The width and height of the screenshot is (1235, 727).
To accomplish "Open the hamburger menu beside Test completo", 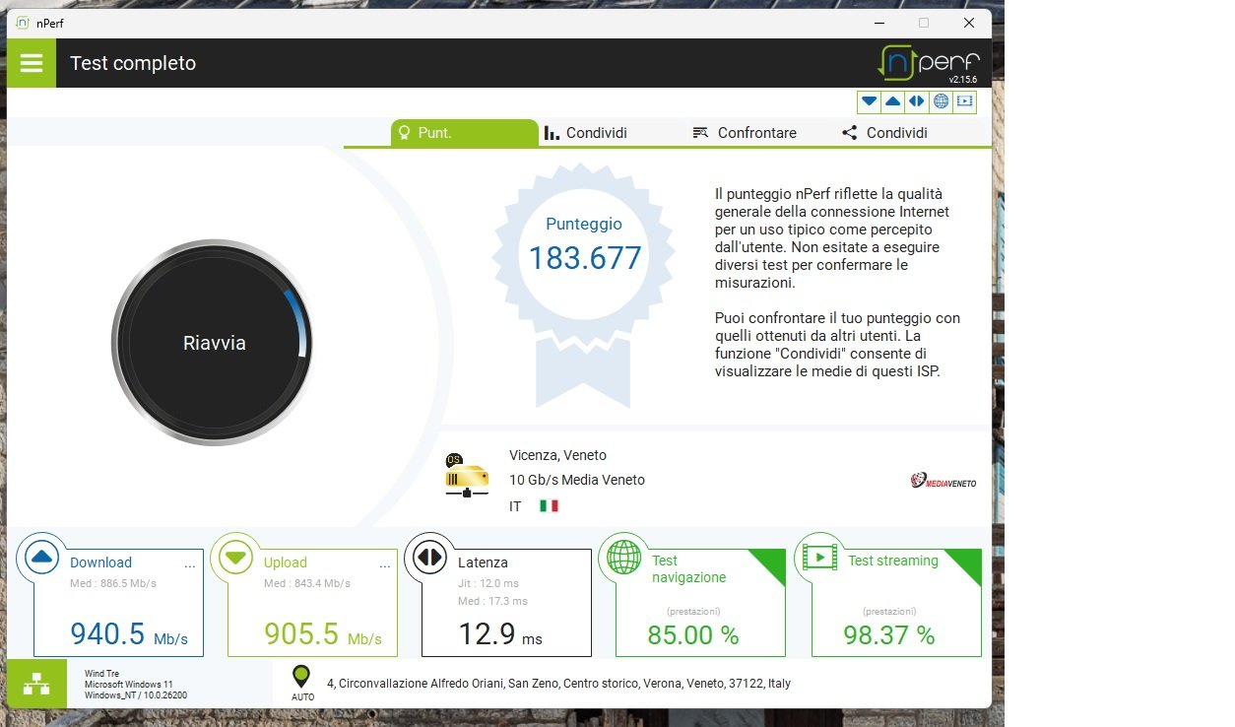I will tap(32, 63).
